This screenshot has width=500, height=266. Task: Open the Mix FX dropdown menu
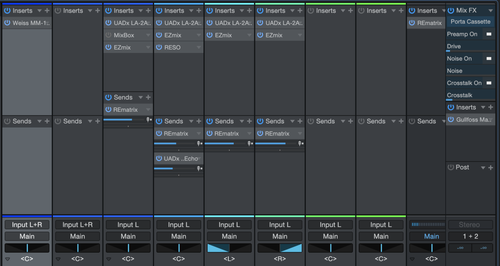pos(490,11)
